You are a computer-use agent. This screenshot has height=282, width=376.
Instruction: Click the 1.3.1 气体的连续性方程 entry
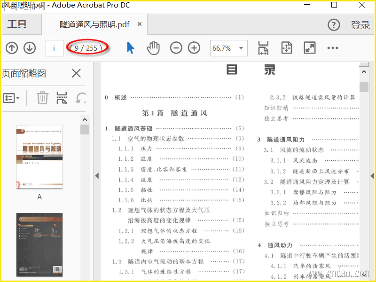tap(181, 272)
